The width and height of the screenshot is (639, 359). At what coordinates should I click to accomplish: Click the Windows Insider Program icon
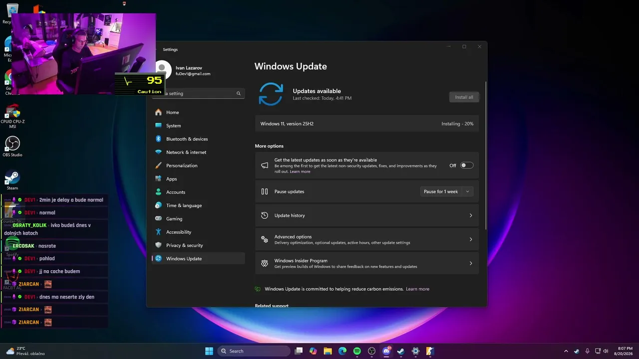point(265,263)
